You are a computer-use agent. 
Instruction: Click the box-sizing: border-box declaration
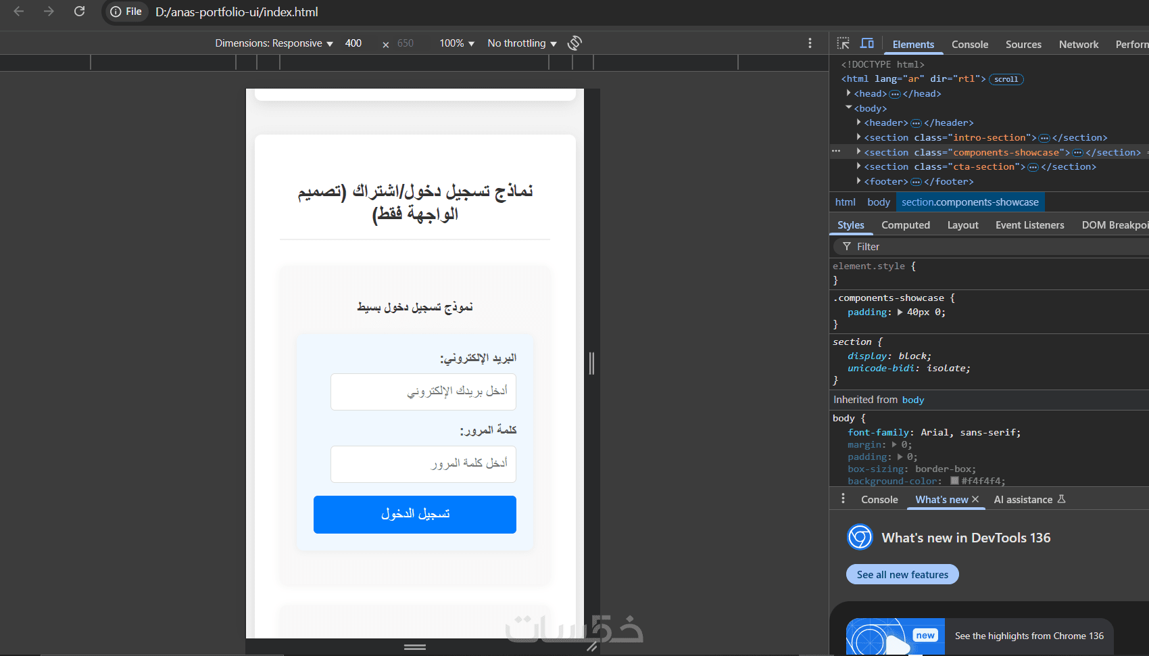[x=912, y=469]
